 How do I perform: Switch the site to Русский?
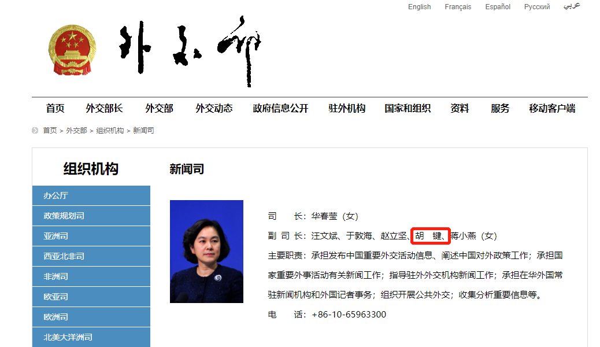click(537, 7)
